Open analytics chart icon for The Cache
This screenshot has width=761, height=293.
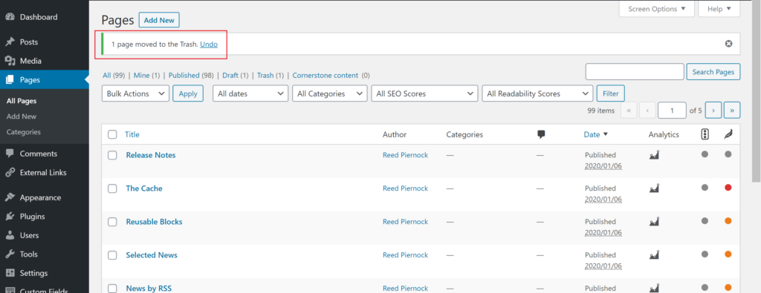coord(654,188)
